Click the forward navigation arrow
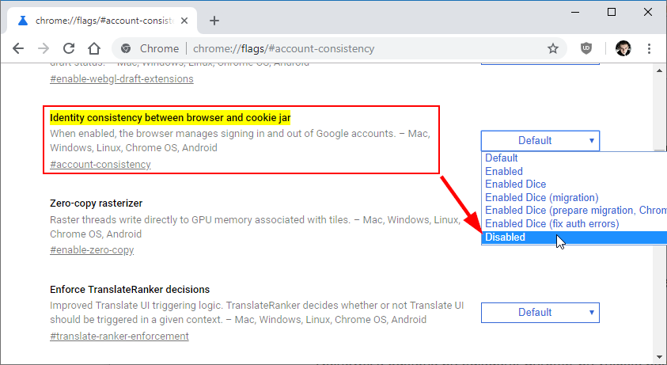667x365 pixels. [44, 48]
